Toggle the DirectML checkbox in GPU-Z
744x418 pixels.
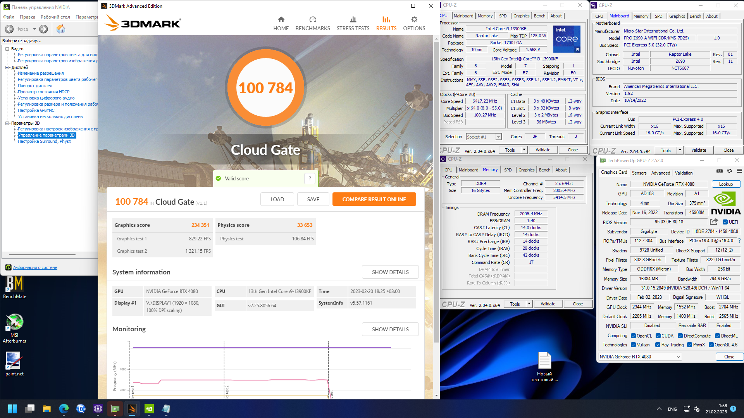click(717, 336)
